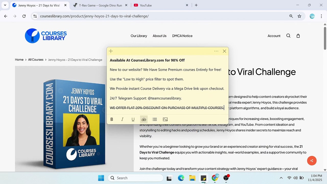Switch to T-Rex Game tab
Viewport: 327px width, 184px height.
pyautogui.click(x=100, y=5)
